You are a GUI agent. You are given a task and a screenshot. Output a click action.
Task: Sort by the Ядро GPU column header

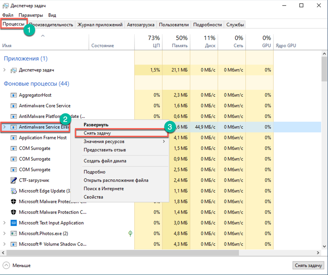click(x=286, y=45)
